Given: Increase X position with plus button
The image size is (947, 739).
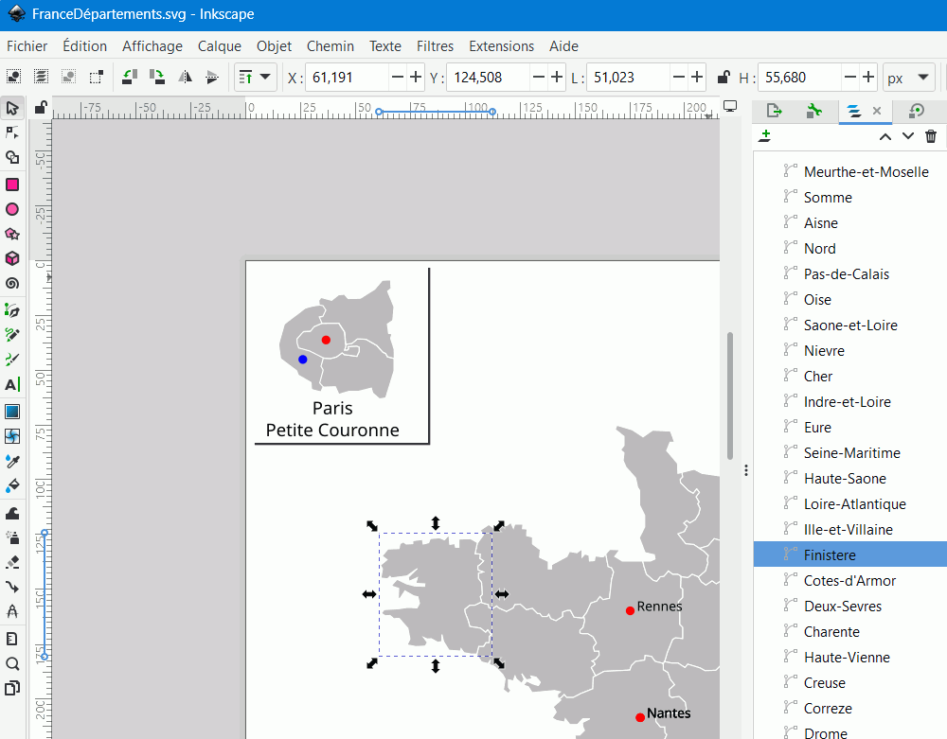Looking at the screenshot, I should pyautogui.click(x=416, y=78).
